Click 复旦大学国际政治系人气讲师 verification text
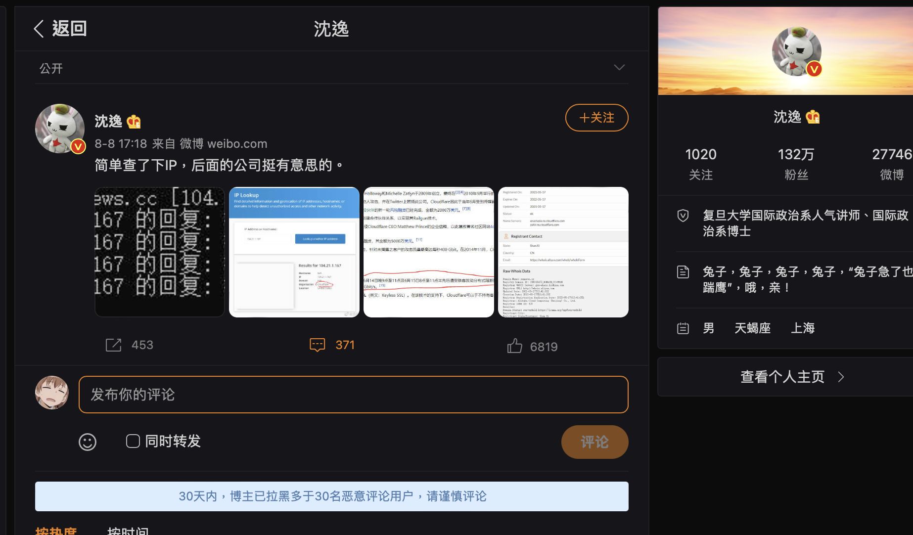Image resolution: width=913 pixels, height=535 pixels. 805,223
